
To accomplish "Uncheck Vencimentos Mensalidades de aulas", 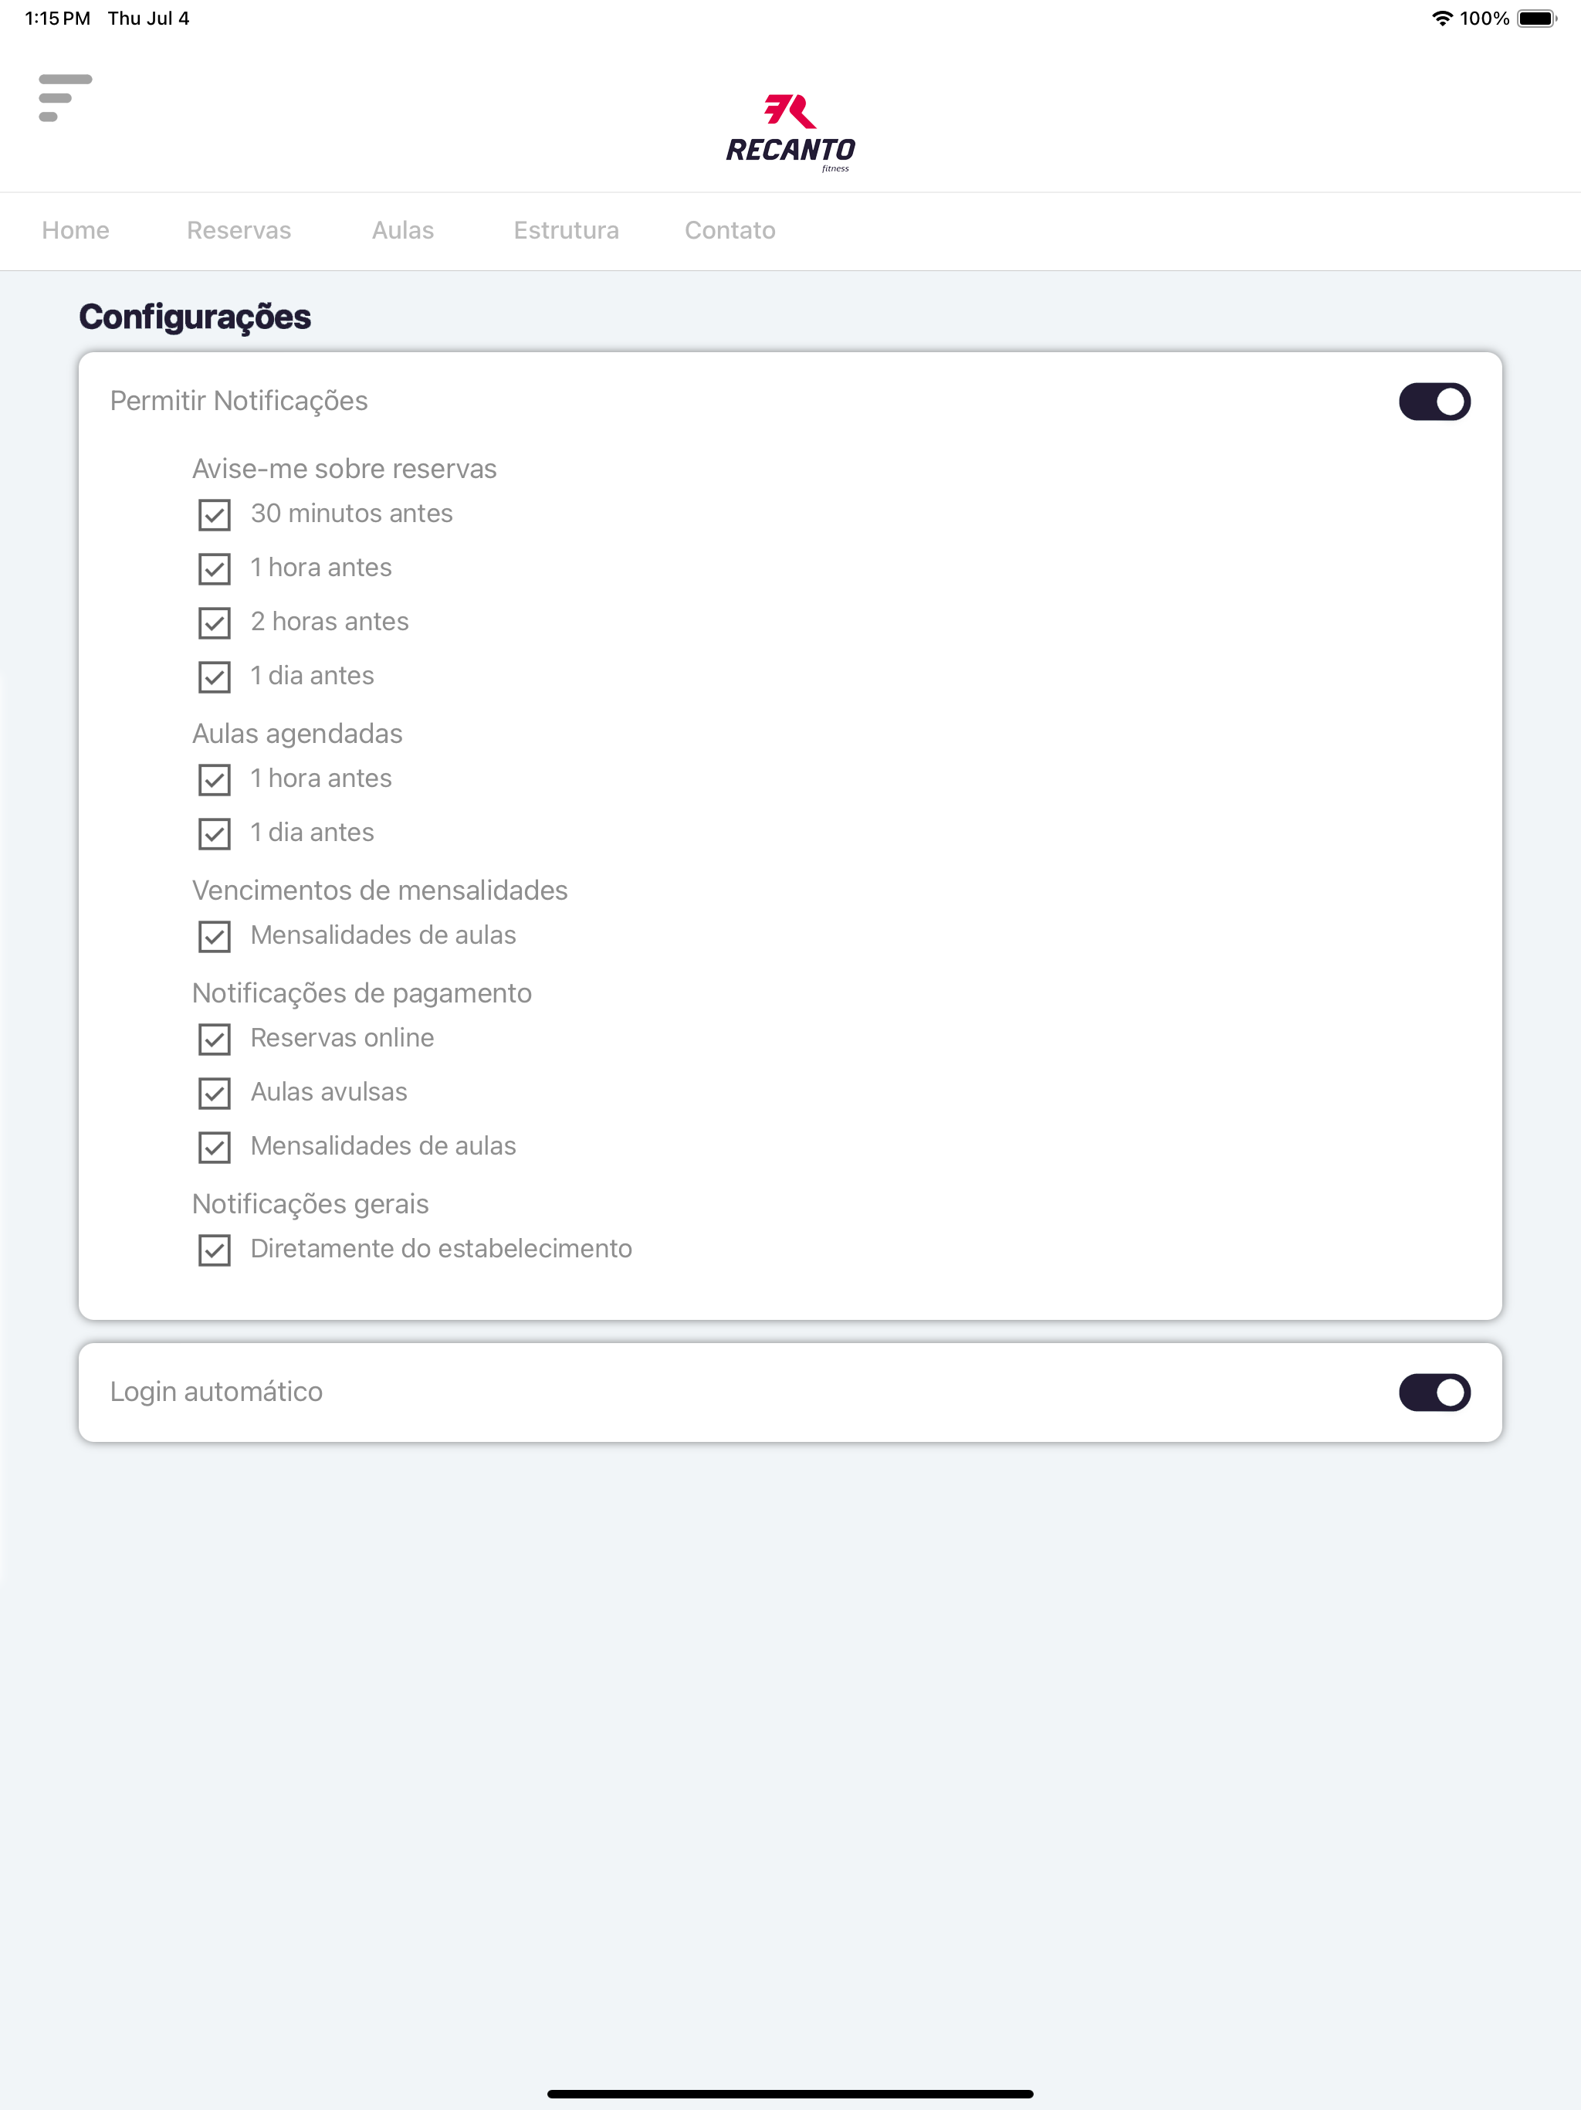I will [x=215, y=937].
